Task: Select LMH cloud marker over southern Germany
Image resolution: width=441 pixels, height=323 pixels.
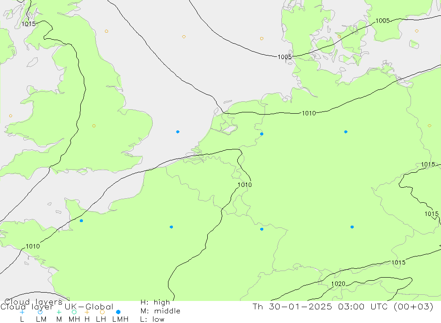Action: pyautogui.click(x=352, y=227)
